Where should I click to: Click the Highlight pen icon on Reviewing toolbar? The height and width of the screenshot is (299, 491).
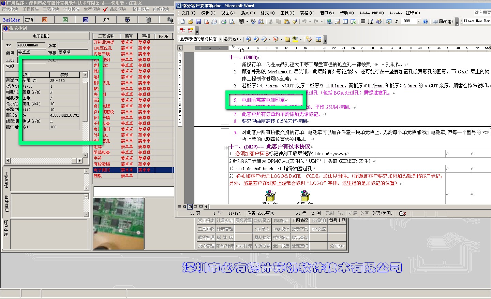[x=295, y=39]
